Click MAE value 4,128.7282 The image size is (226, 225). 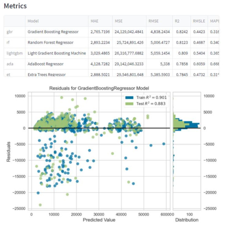pos(100,64)
